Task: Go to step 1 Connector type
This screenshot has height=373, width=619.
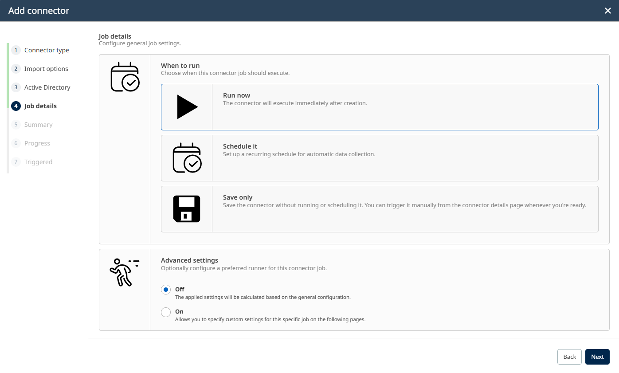Action: [x=41, y=50]
